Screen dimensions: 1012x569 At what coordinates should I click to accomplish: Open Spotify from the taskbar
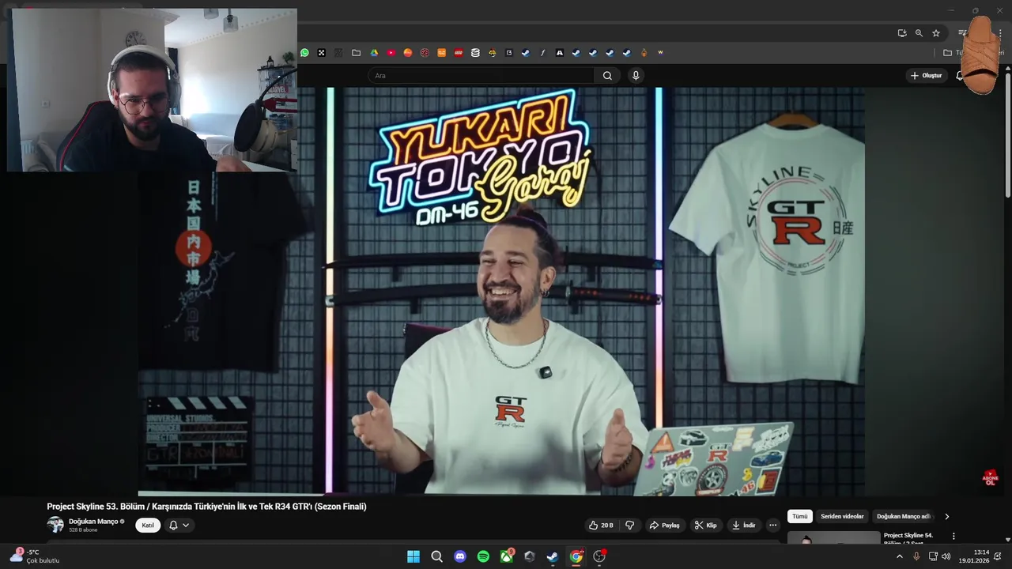point(483,556)
